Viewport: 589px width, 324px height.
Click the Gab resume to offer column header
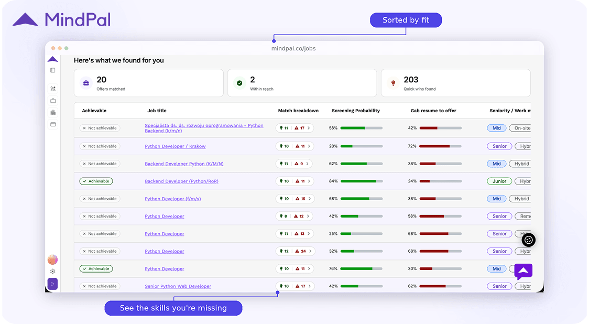point(433,111)
